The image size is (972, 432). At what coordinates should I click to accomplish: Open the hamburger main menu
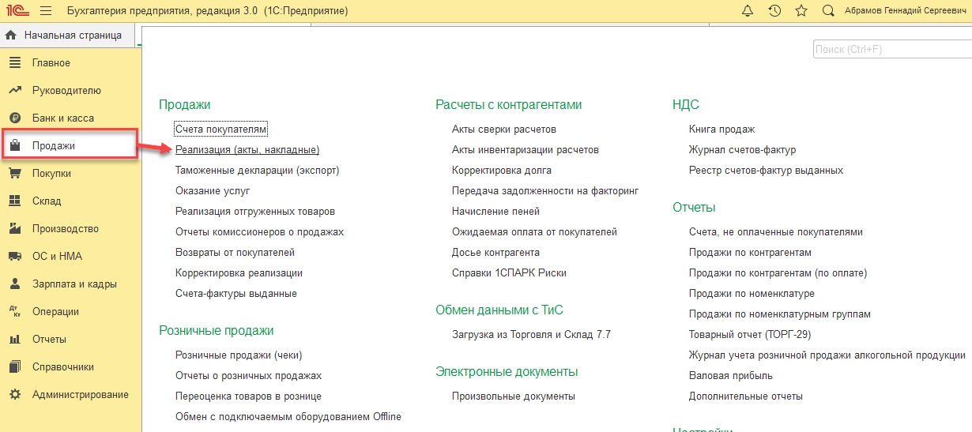click(45, 11)
